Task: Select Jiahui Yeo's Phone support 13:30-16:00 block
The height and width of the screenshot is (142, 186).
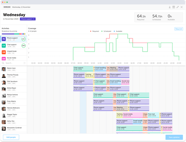Action: click(x=124, y=121)
